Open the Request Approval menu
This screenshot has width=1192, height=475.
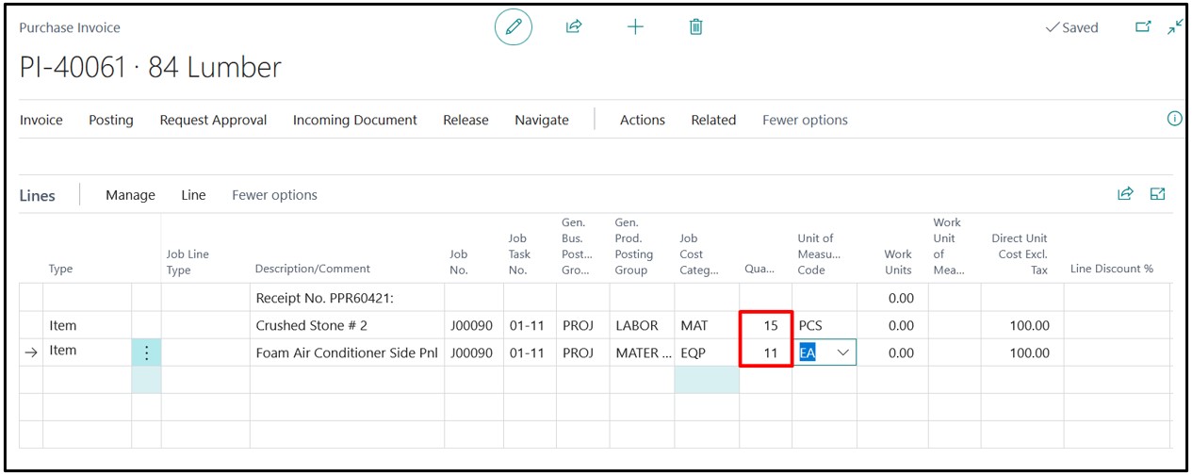click(213, 120)
